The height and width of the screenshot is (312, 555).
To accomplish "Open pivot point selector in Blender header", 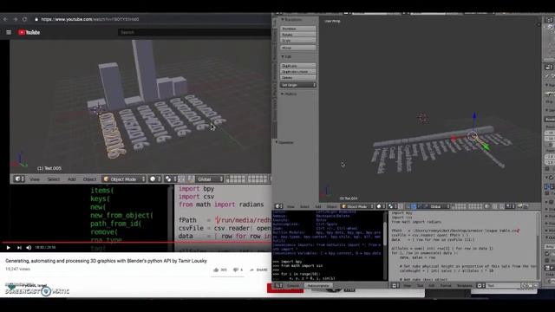I will point(392,206).
